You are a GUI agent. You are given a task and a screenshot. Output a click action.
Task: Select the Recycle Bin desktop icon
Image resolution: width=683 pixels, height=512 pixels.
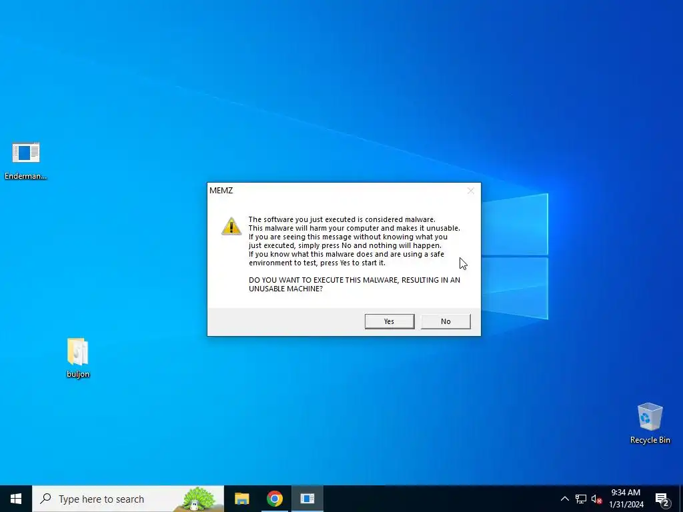pos(650,423)
